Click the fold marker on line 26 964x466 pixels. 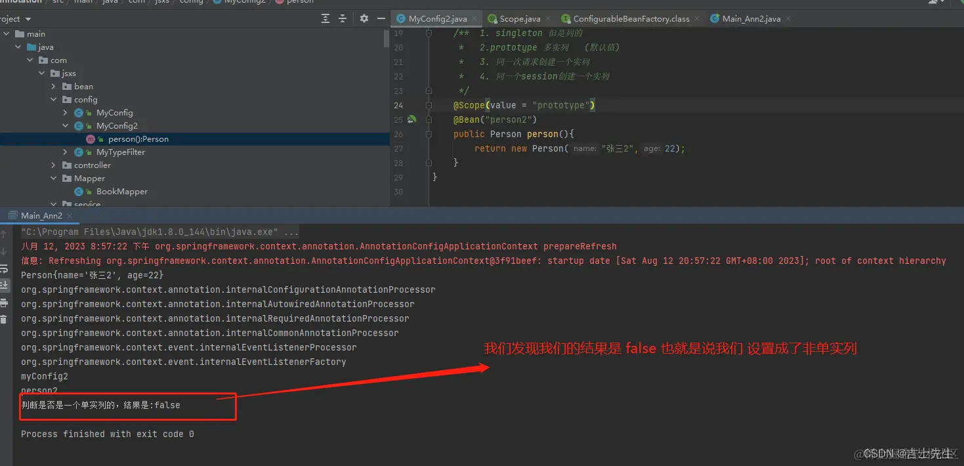point(429,134)
